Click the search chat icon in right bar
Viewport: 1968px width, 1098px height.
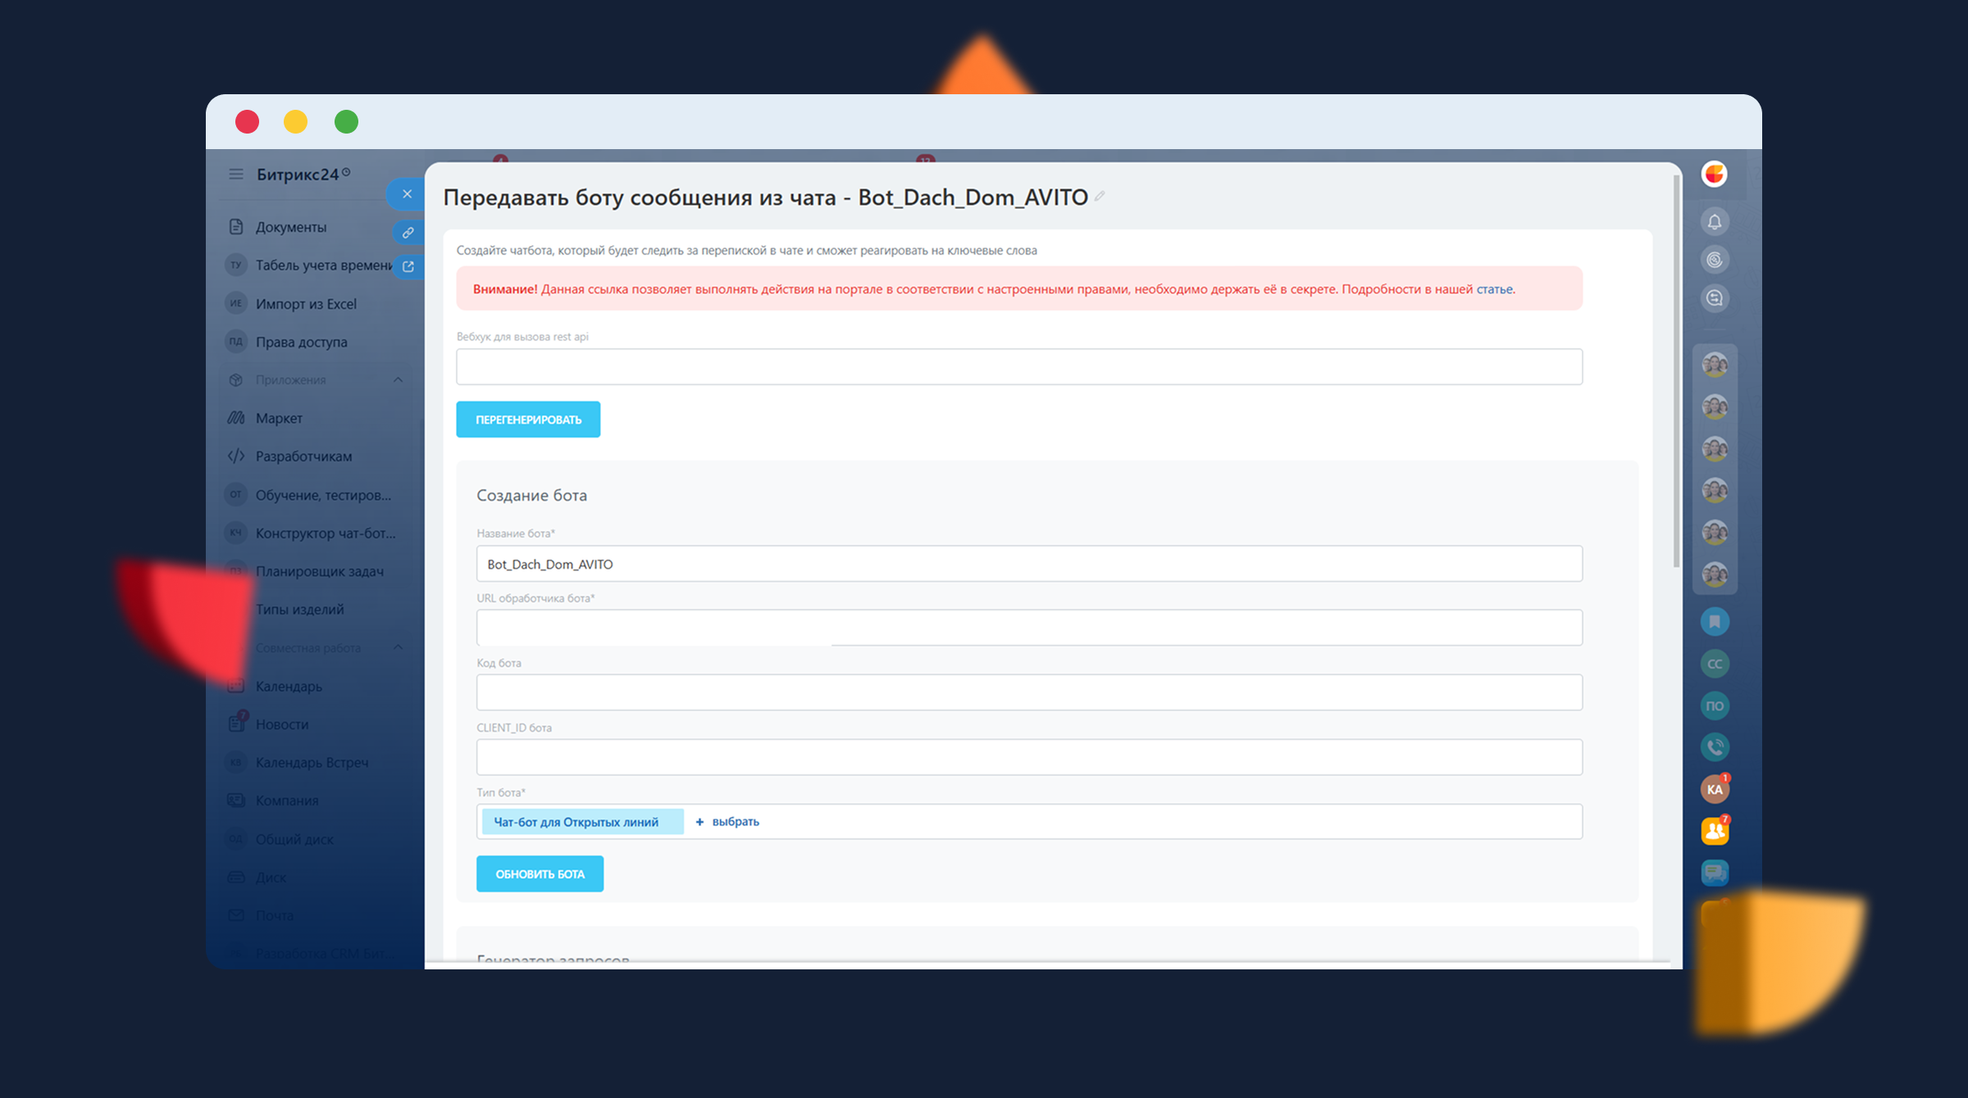[1715, 298]
